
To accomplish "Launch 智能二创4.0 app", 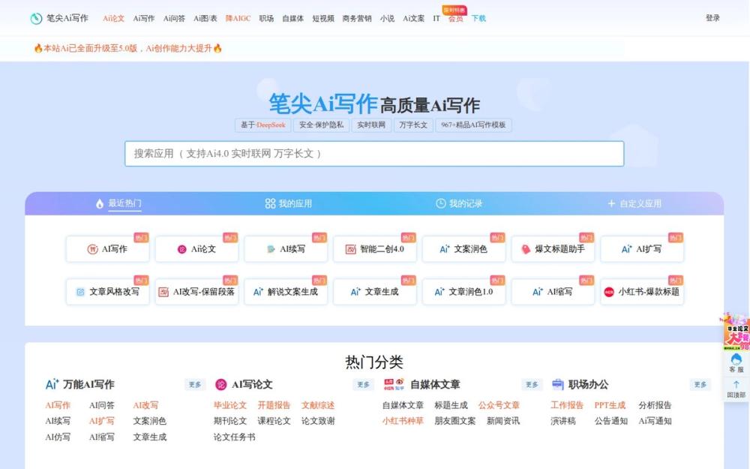I will (x=374, y=249).
